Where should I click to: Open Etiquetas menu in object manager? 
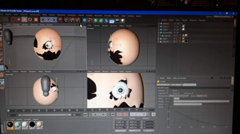[x=193, y=20]
